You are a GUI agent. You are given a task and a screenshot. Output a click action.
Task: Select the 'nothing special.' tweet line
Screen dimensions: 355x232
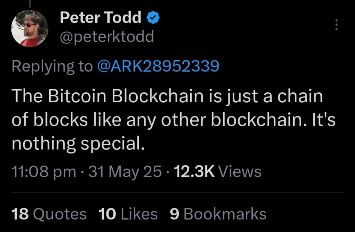(78, 144)
